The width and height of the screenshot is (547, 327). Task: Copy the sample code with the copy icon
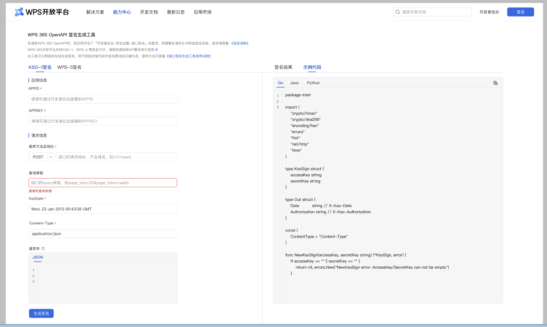[495, 83]
